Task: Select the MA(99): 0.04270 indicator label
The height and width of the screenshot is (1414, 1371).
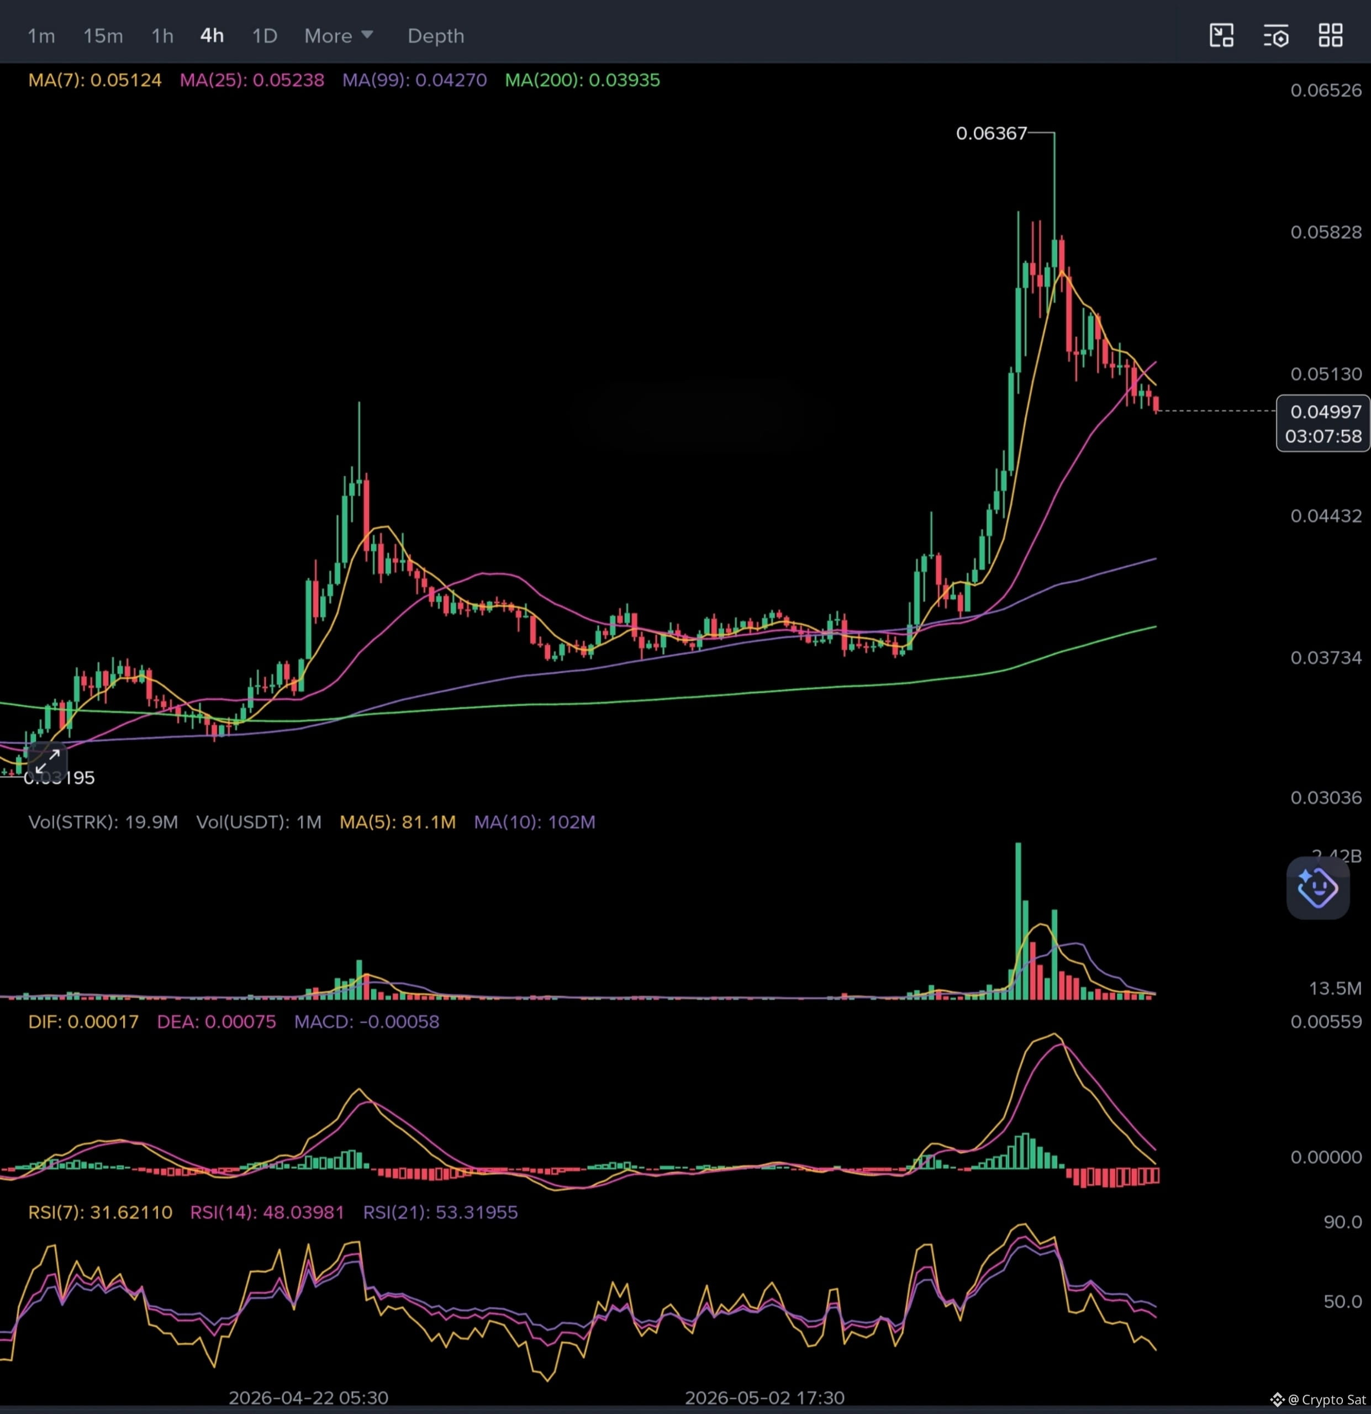Action: pos(414,80)
